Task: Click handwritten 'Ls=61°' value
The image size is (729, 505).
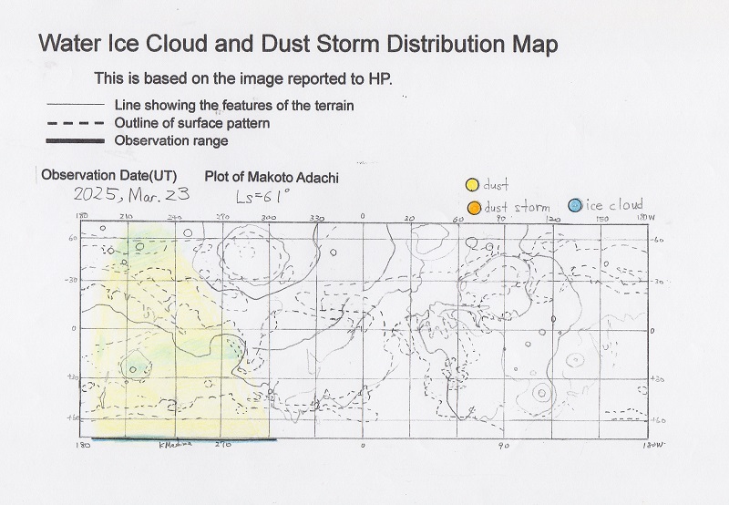Action: (262, 197)
